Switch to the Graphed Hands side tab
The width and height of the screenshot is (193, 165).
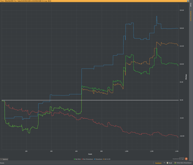coord(191,16)
